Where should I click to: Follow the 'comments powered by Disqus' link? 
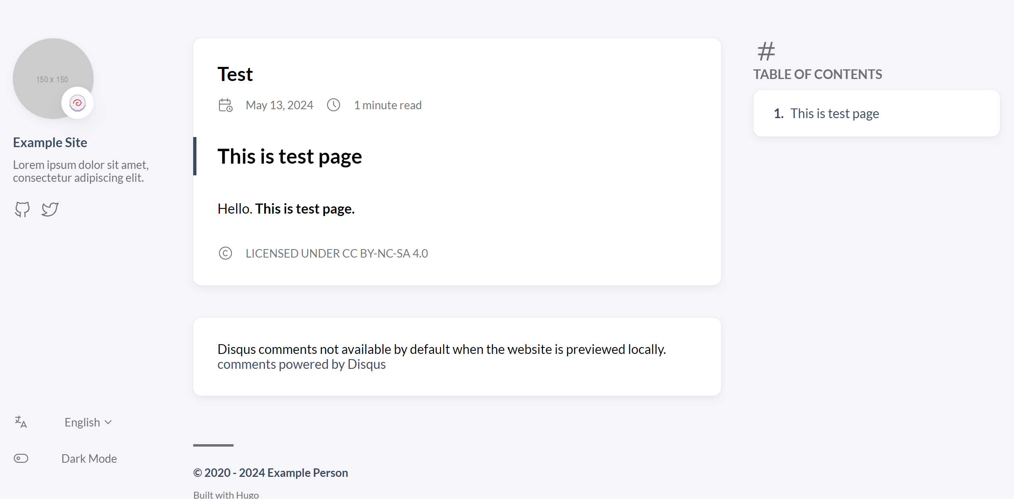pos(301,364)
